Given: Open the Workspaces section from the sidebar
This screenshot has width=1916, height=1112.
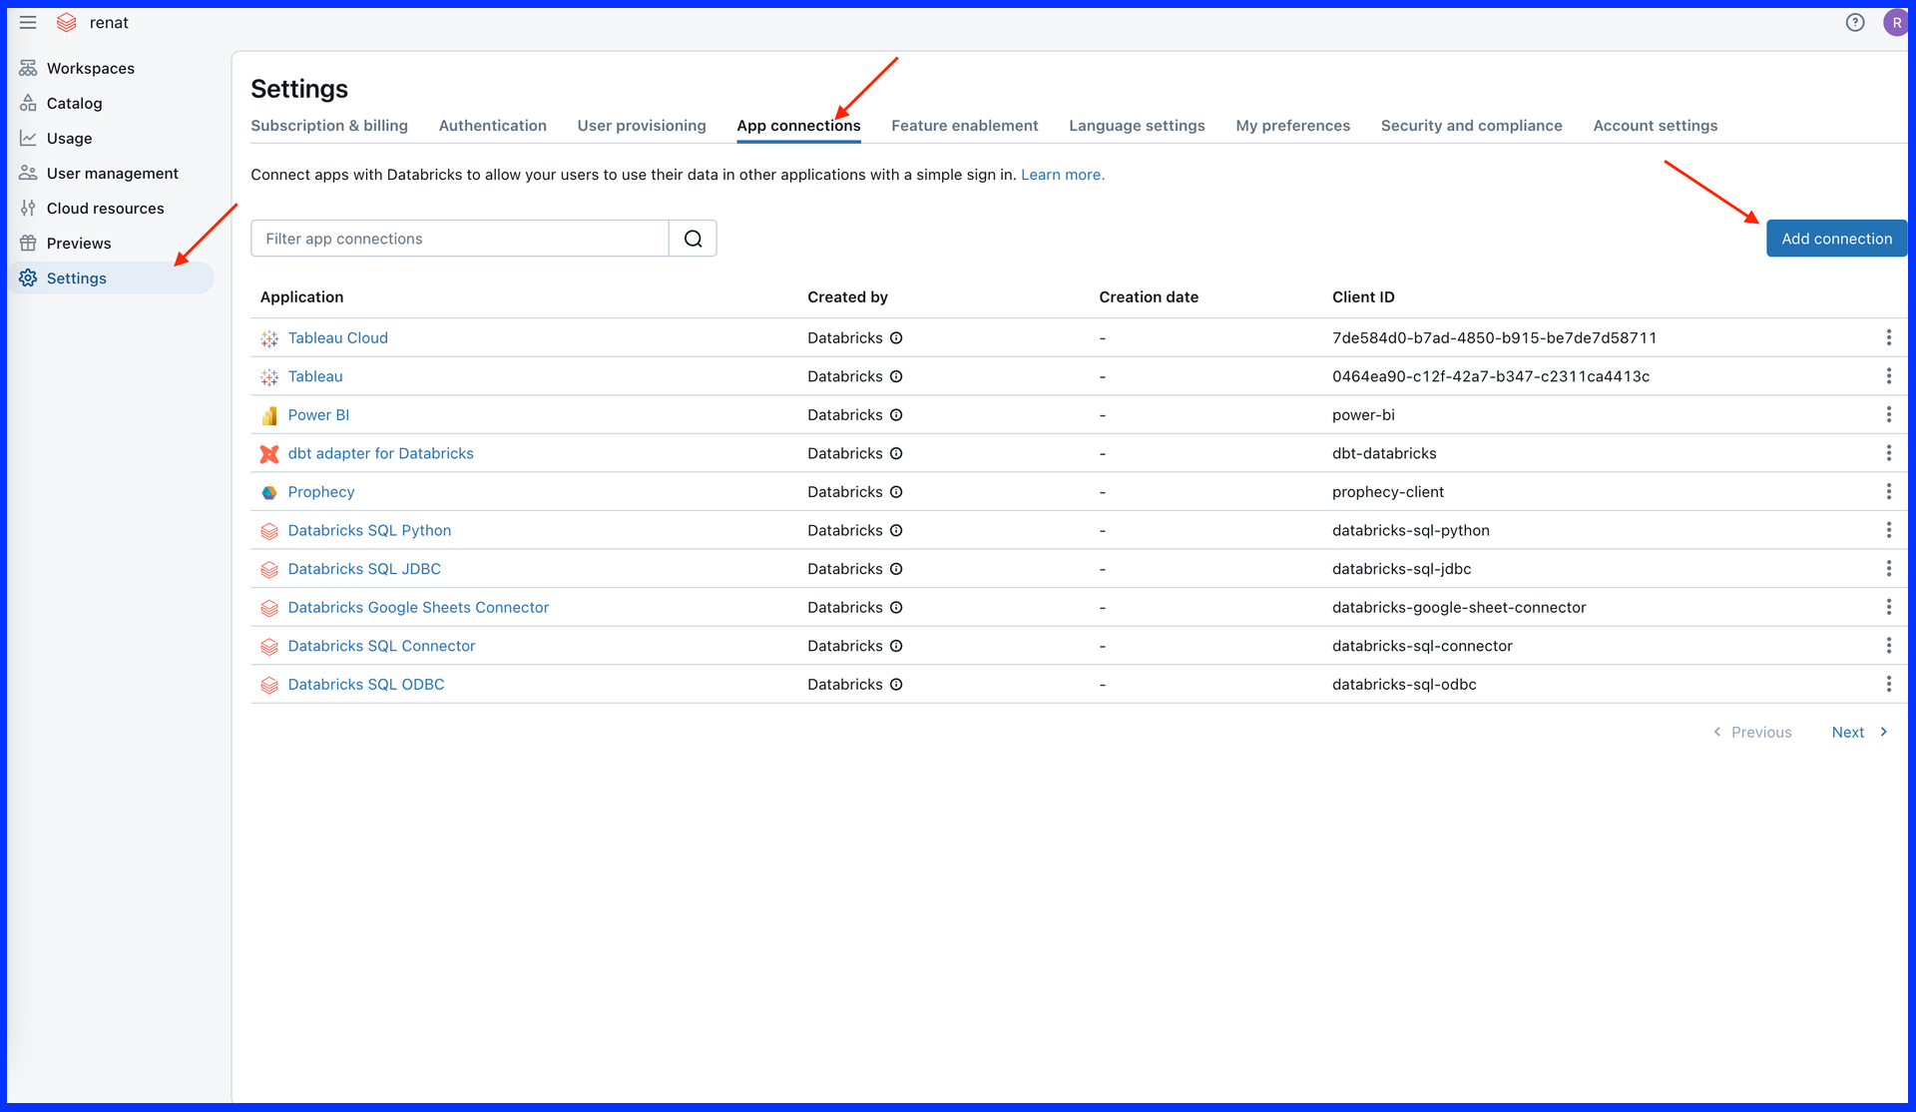Looking at the screenshot, I should coord(27,68).
